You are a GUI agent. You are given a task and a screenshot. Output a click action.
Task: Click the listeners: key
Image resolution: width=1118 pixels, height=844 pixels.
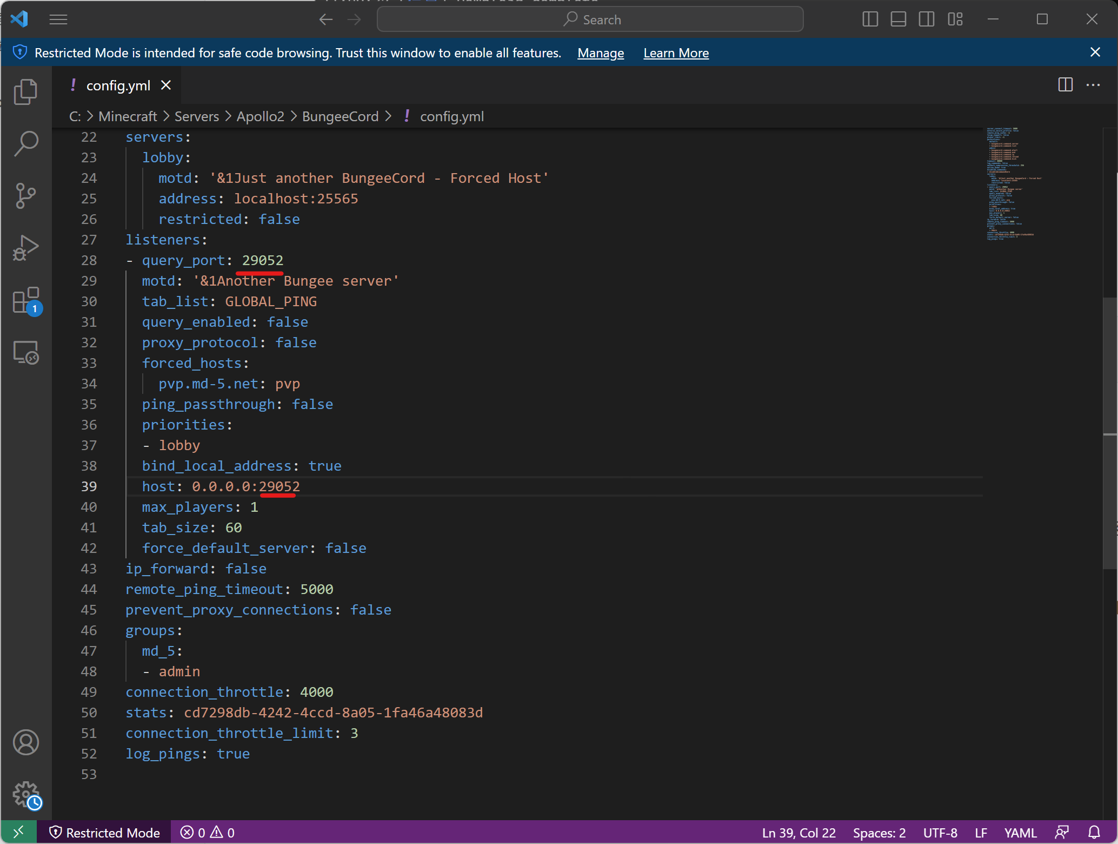tap(166, 240)
